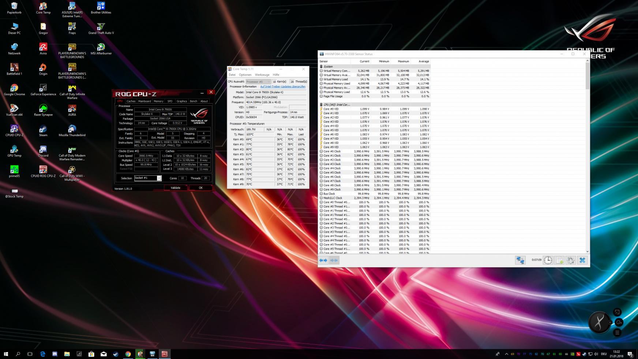Image resolution: width=638 pixels, height=359 pixels.
Task: Click the gadget's middle circular arrow icon
Action: click(x=619, y=322)
